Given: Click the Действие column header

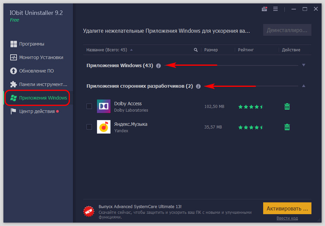Looking at the screenshot, I should pos(291,50).
